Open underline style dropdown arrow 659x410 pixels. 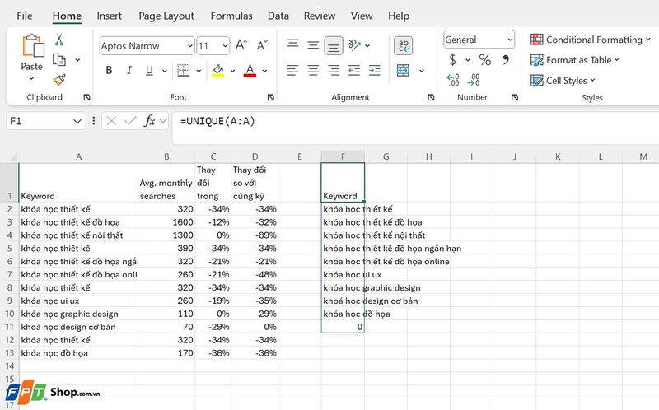[x=164, y=71]
